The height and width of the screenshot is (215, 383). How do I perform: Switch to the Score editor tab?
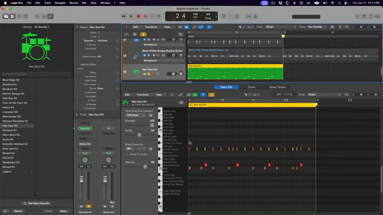pos(252,87)
